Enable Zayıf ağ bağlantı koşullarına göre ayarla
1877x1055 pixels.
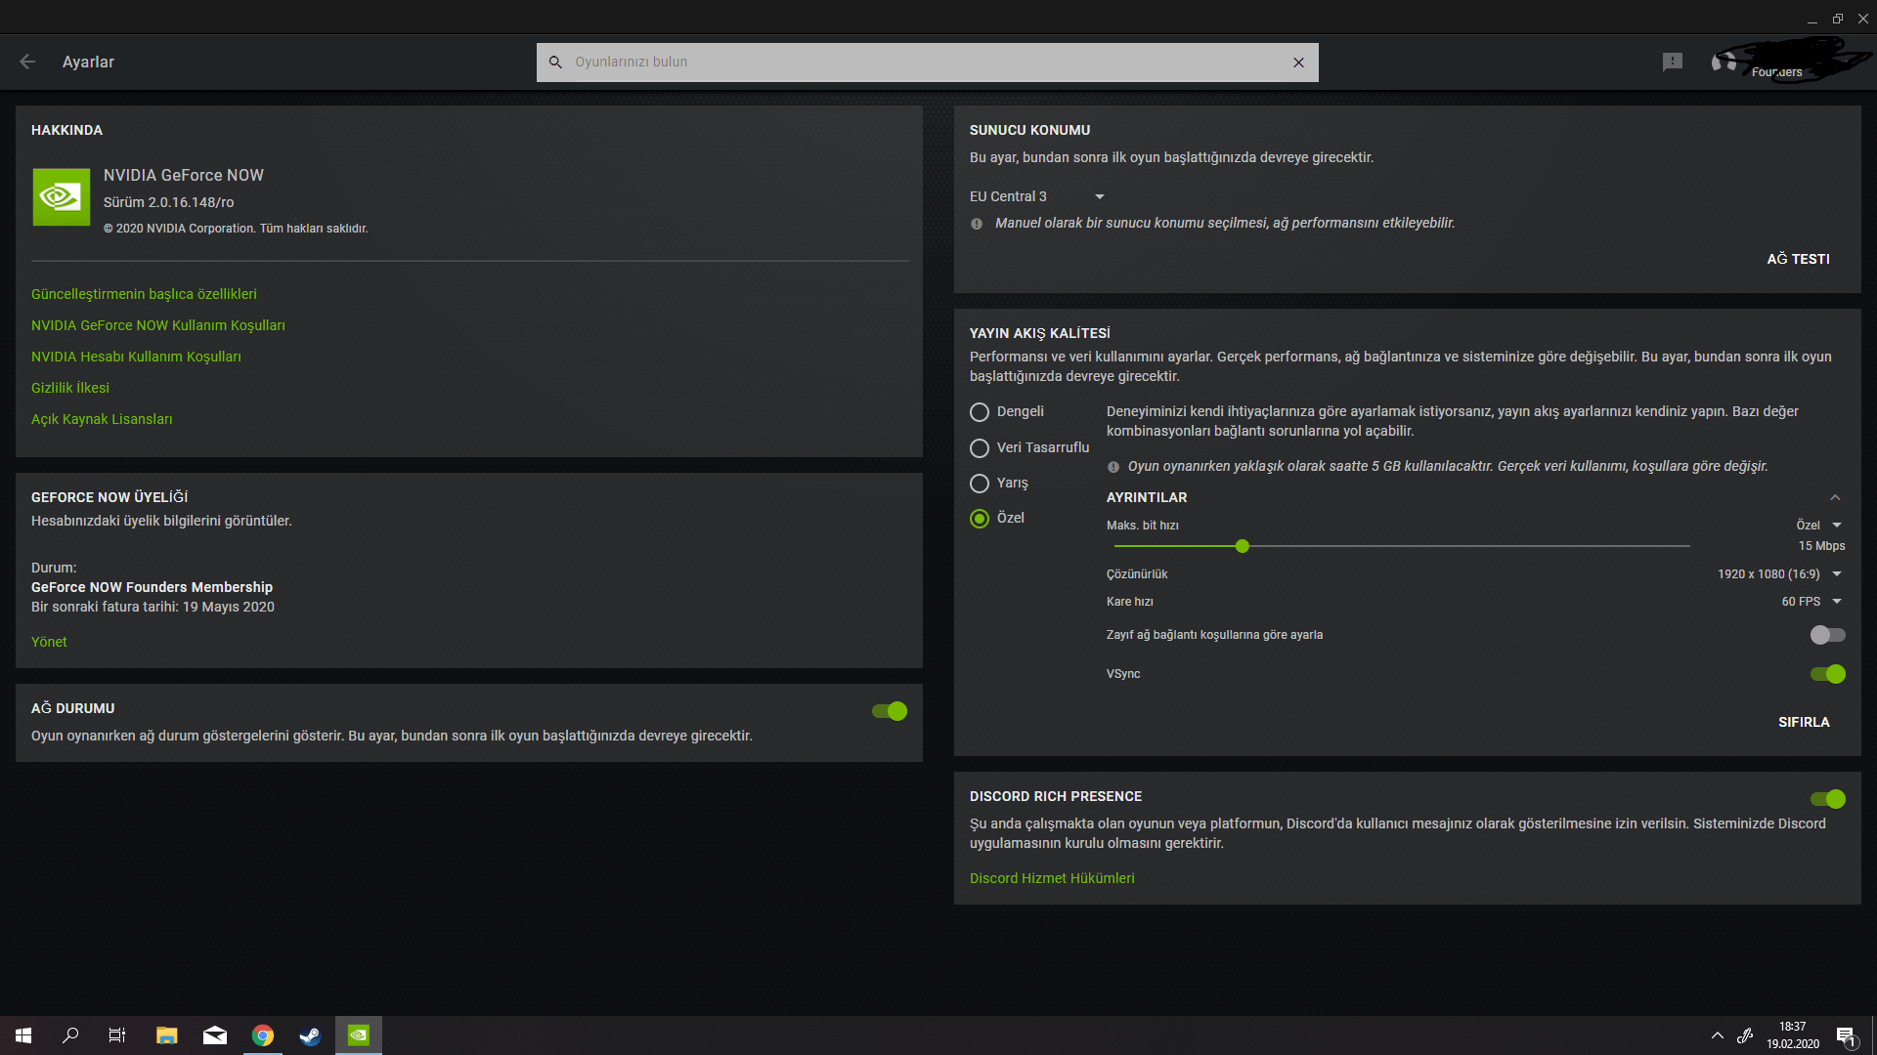coord(1827,635)
